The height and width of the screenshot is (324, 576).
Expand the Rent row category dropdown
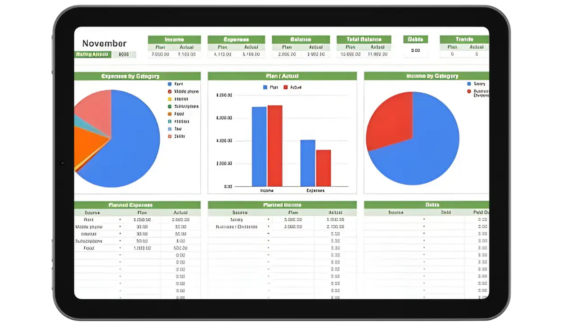[x=119, y=219]
